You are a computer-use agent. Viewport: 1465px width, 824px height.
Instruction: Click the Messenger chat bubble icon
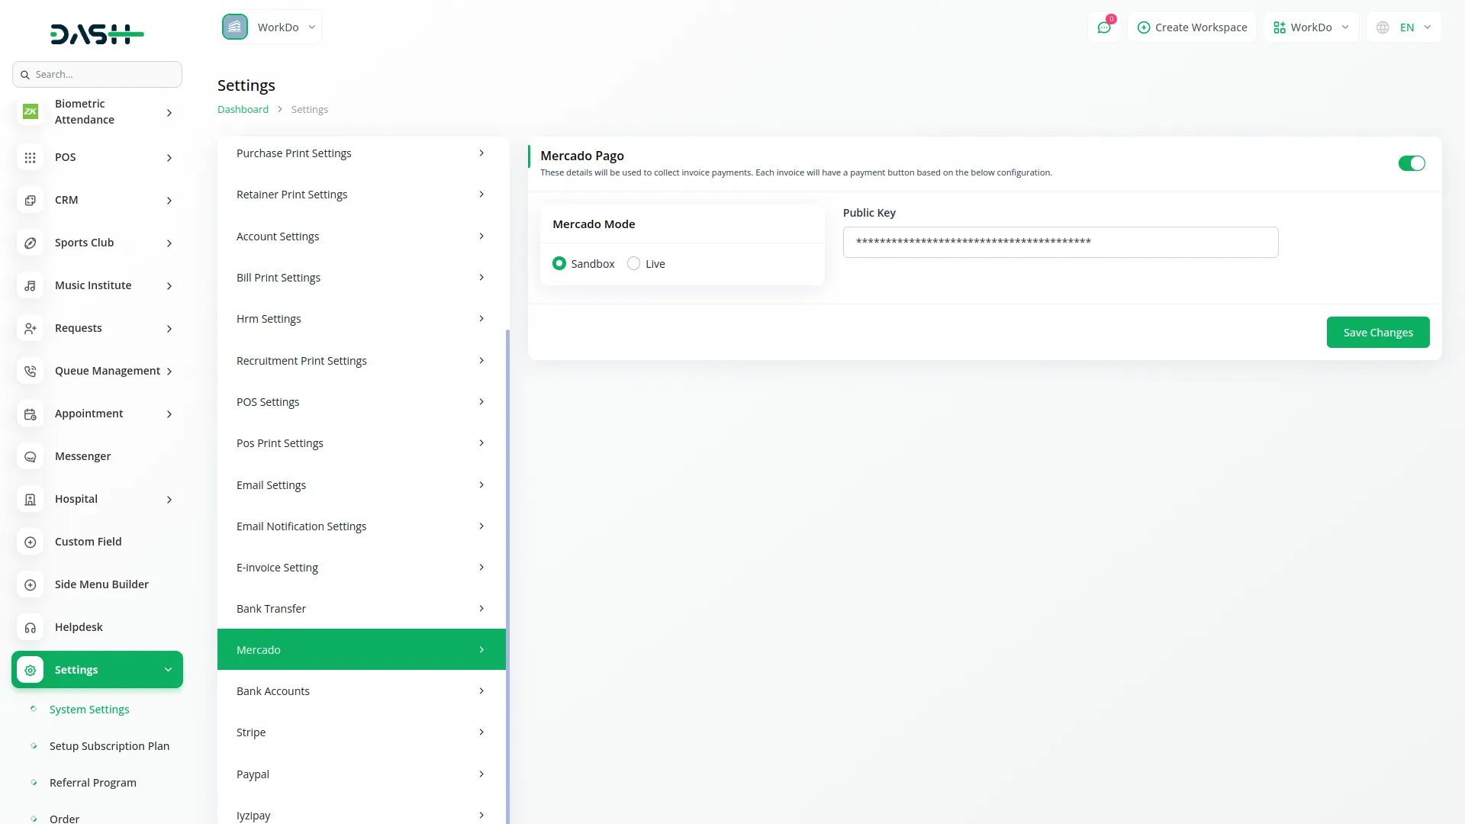(x=30, y=456)
